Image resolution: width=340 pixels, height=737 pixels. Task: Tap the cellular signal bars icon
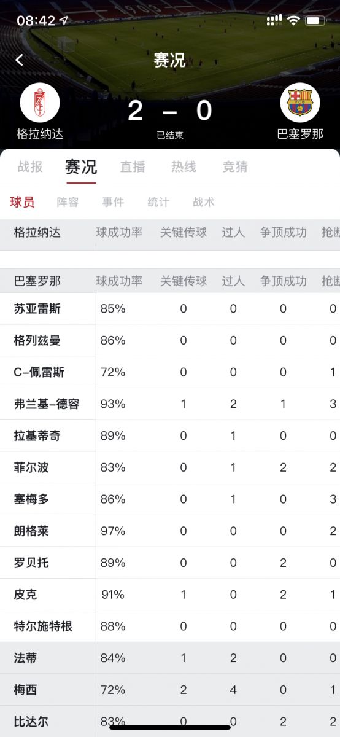(x=274, y=20)
